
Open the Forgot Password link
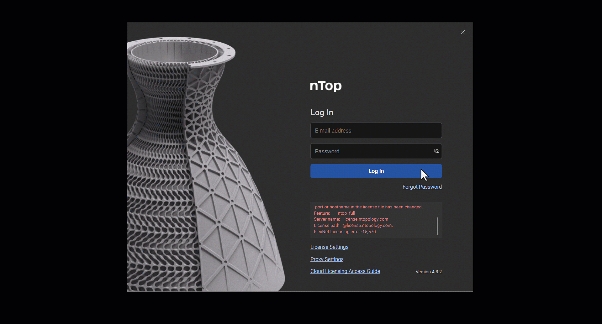point(422,187)
